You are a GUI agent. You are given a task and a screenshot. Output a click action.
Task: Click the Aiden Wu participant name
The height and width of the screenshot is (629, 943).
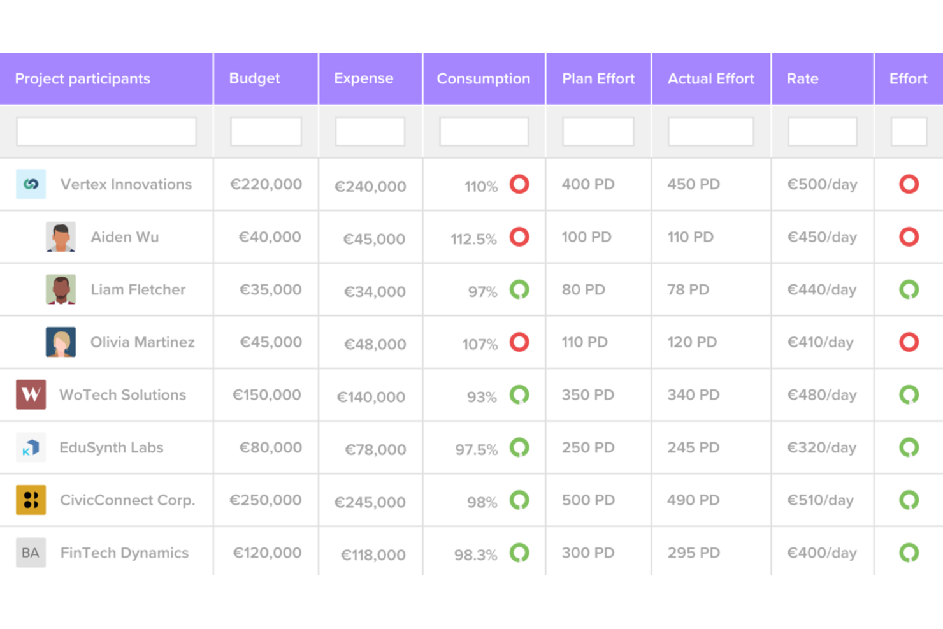124,236
